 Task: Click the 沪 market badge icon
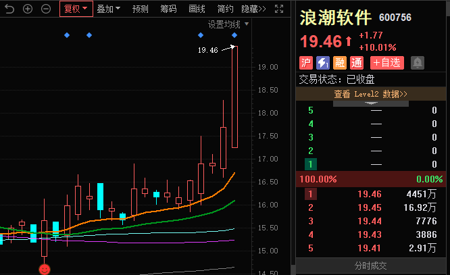pos(306,63)
